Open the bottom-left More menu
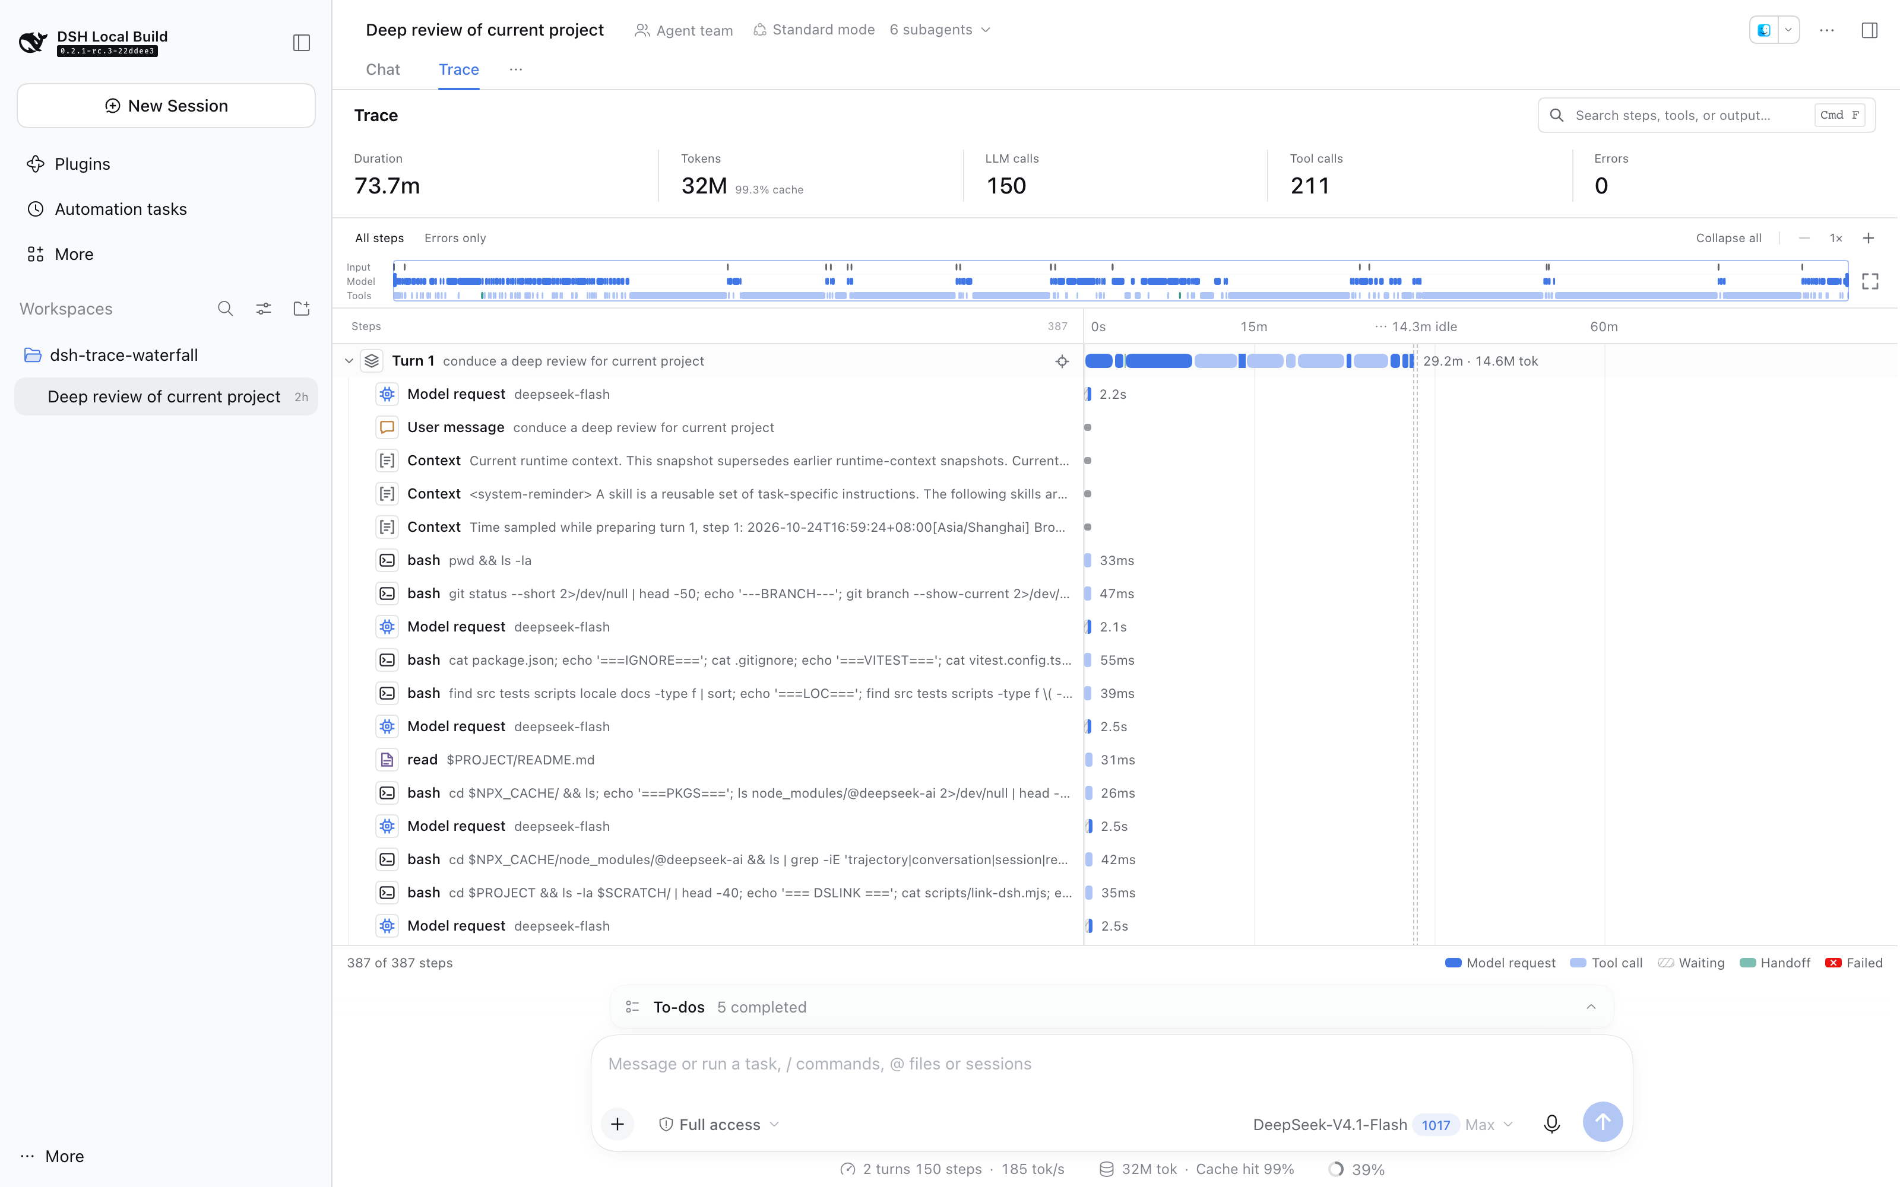 [x=52, y=1156]
